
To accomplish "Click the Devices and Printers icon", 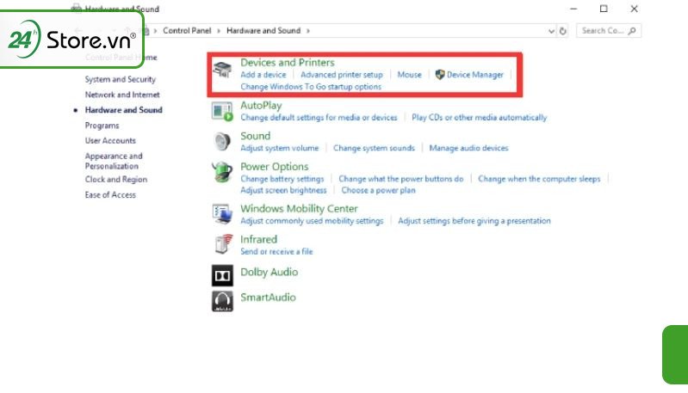I will (x=222, y=69).
